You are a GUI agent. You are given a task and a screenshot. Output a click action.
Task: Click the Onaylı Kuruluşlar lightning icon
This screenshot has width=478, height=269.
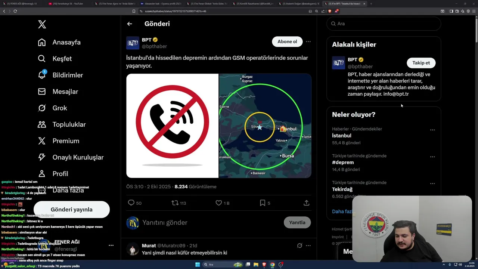(42, 157)
